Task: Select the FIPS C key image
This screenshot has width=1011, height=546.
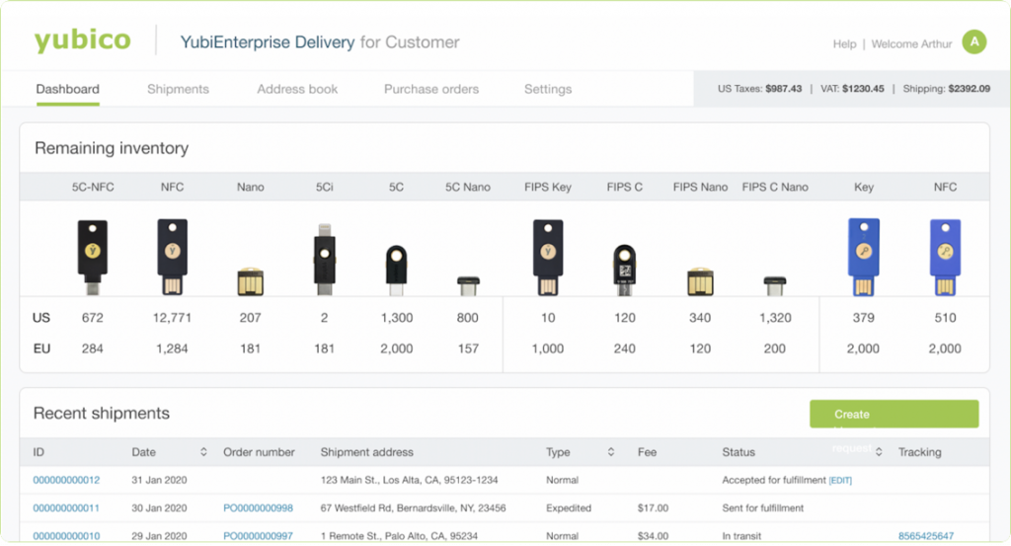Action: [624, 271]
